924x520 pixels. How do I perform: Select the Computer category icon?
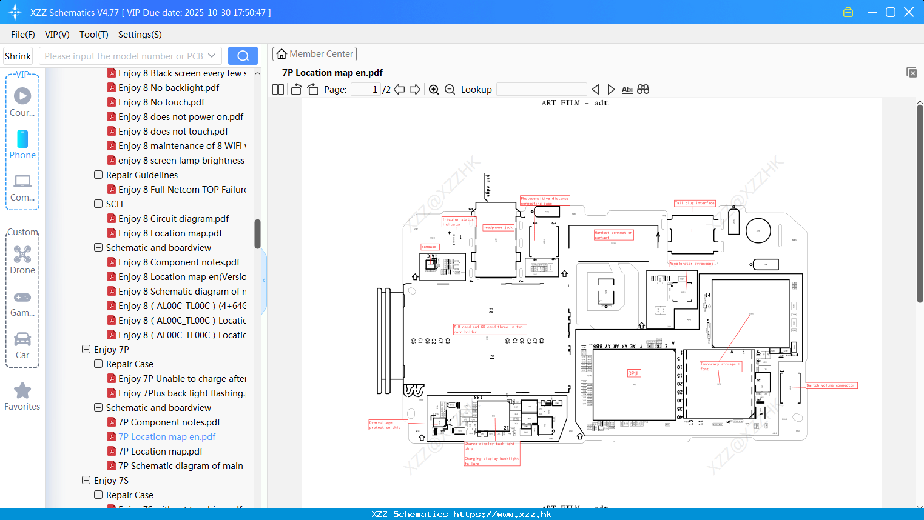point(22,187)
